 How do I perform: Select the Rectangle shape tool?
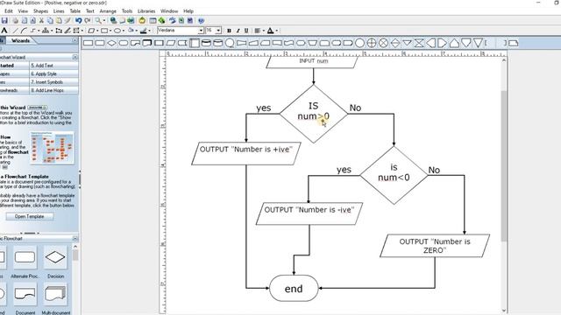point(104,31)
